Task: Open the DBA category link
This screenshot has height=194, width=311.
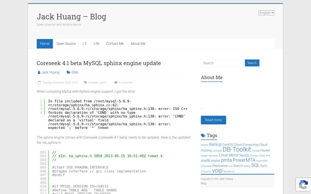Action: tap(75, 72)
